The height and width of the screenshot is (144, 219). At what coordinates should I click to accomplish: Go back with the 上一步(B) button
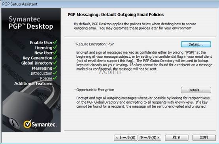click(126, 138)
